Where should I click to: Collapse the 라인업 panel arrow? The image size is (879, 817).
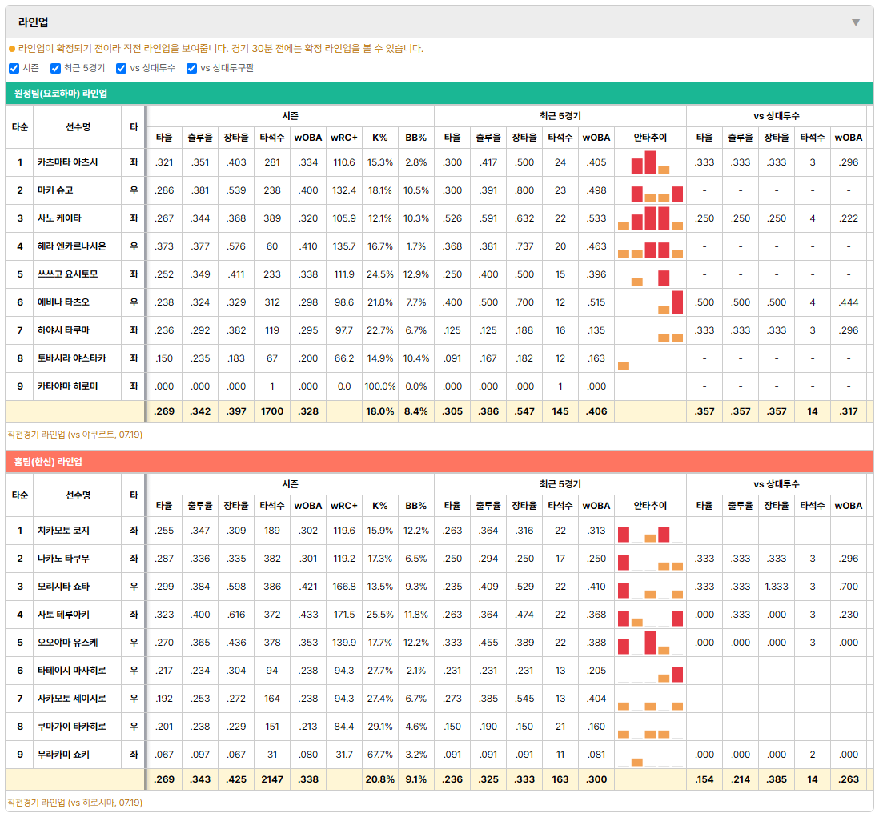click(856, 22)
